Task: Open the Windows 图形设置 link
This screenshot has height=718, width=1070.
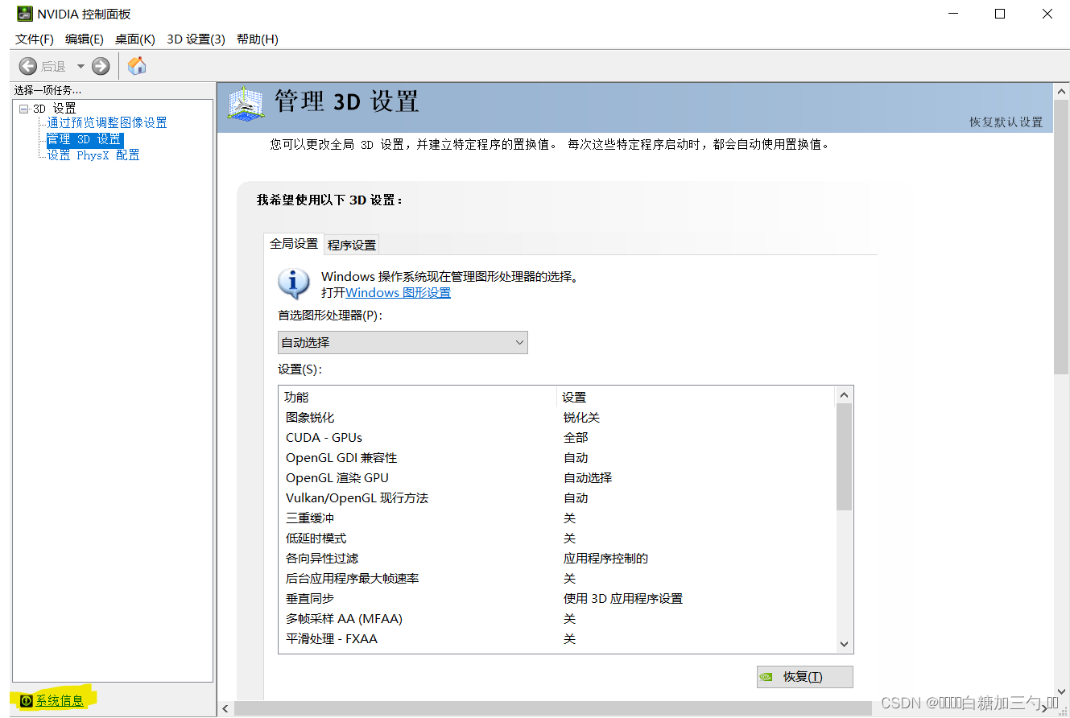Action: click(x=399, y=292)
